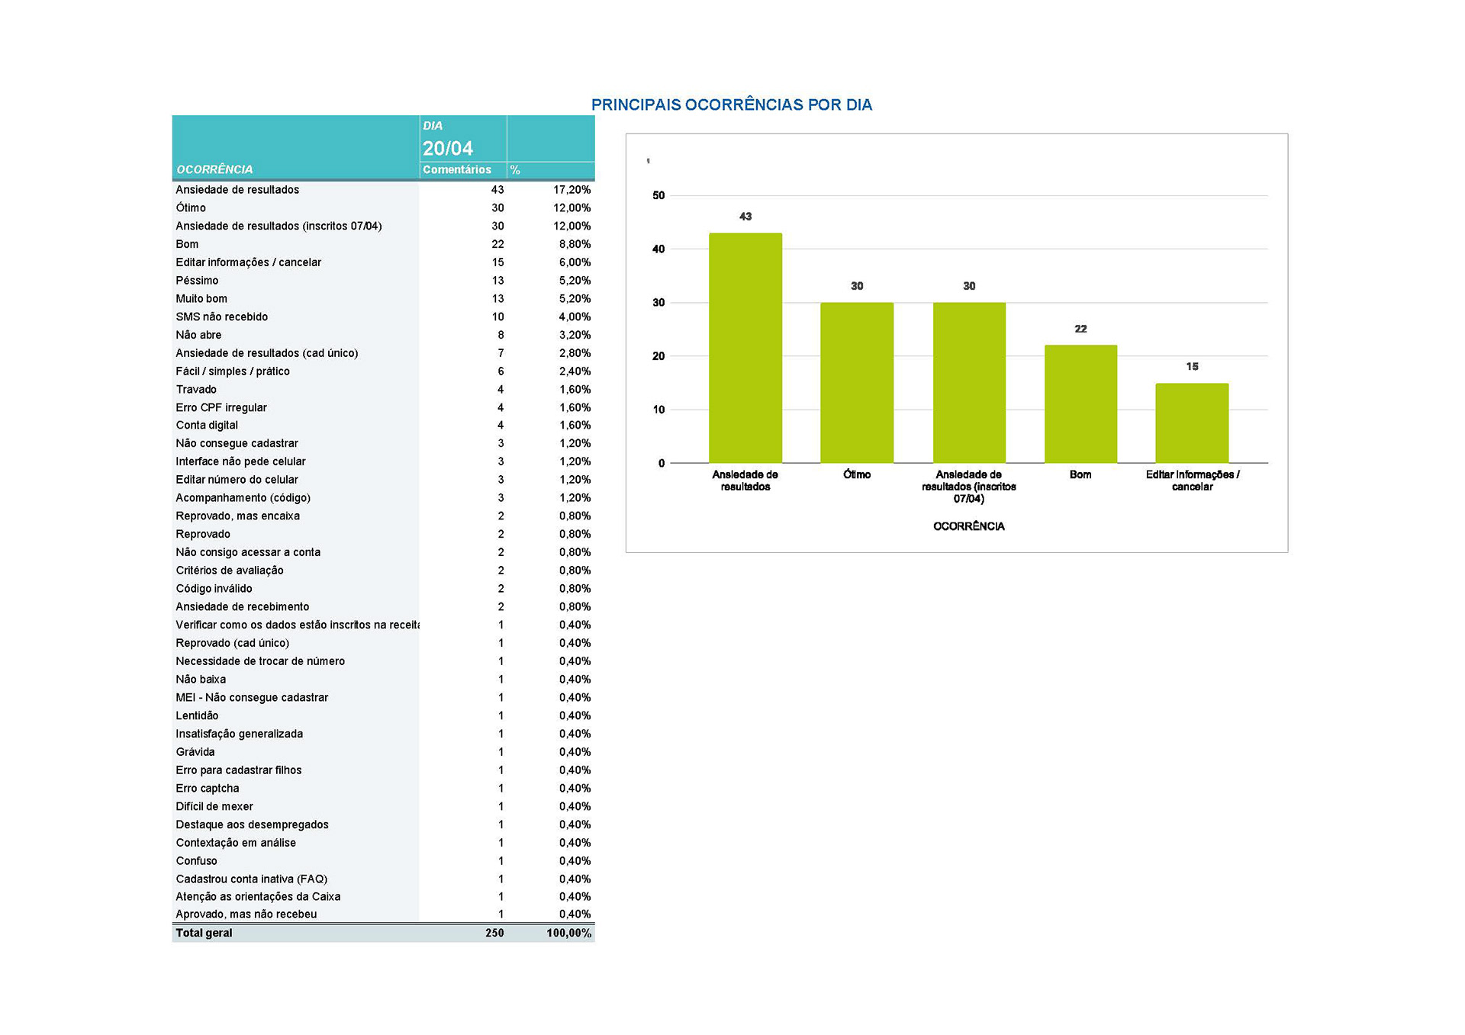Select the 'Péssimo' table row label
This screenshot has height=1035, width=1465.
click(x=197, y=281)
